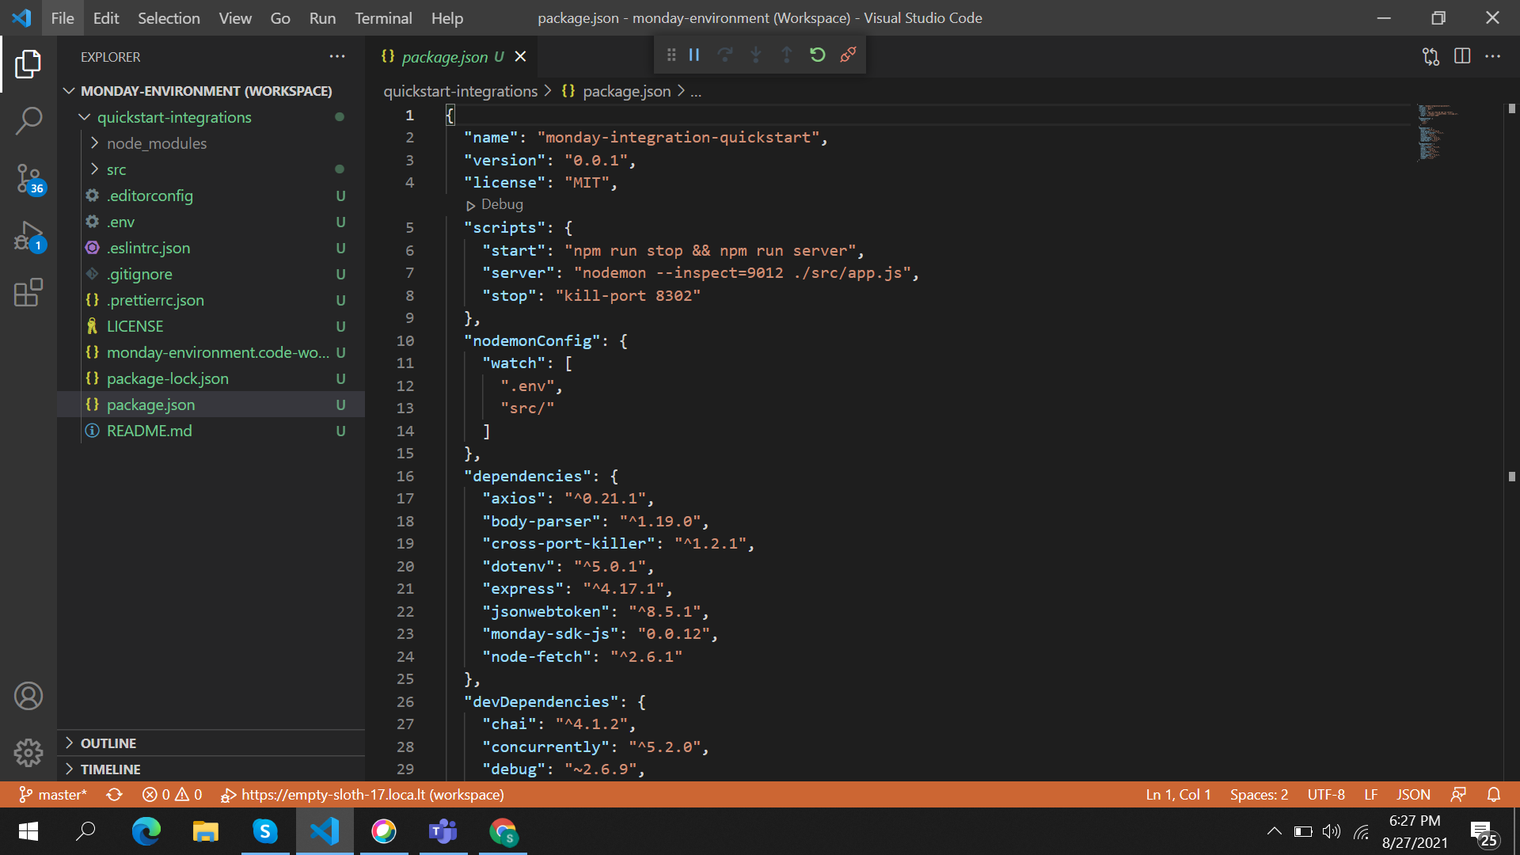The image size is (1520, 855).
Task: Open the Selection menu
Action: (x=169, y=17)
